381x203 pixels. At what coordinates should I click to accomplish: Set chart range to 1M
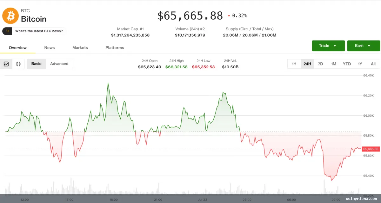click(x=333, y=64)
